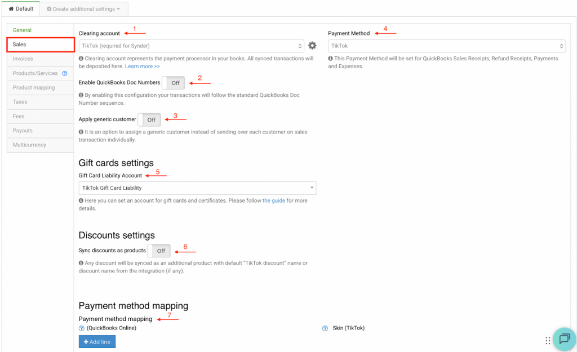The height and width of the screenshot is (352, 577).
Task: Open Gift Card Liability Account dropdown
Action: (197, 188)
